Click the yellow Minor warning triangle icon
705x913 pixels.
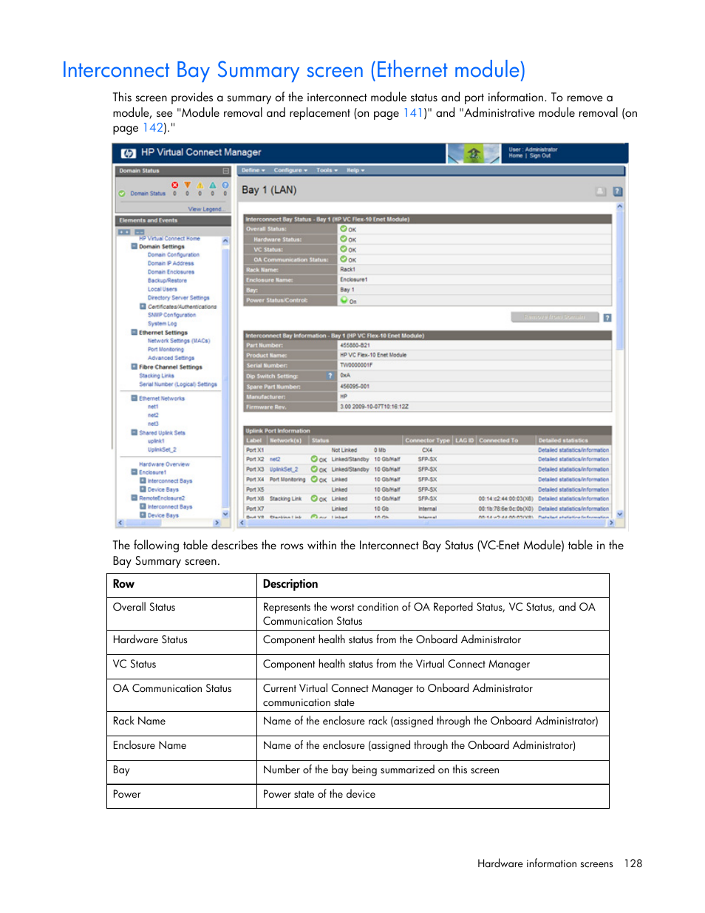click(200, 185)
